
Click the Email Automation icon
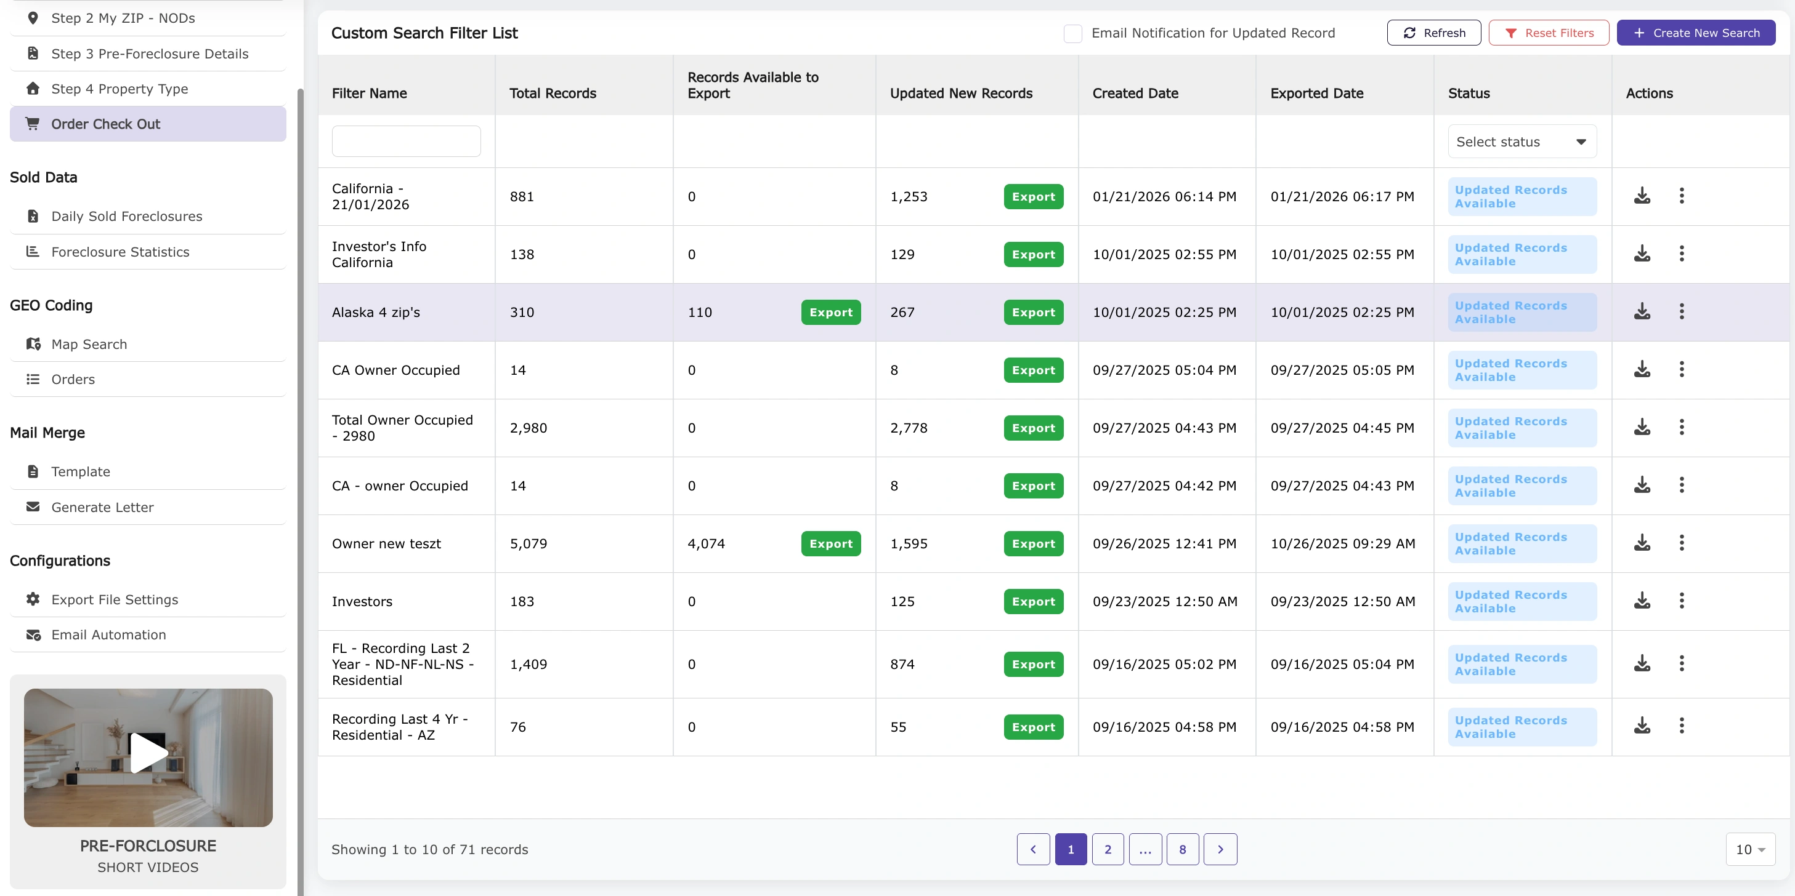[x=33, y=635]
